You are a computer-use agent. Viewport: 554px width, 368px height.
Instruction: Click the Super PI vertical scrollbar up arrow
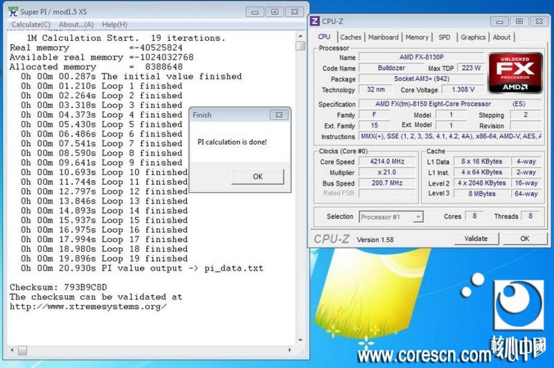click(x=301, y=36)
